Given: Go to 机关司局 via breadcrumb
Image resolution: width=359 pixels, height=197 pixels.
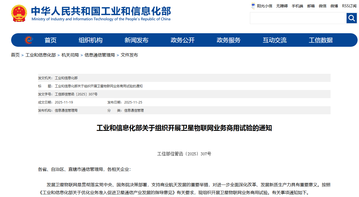Looking at the screenshot, I should (x=70, y=55).
